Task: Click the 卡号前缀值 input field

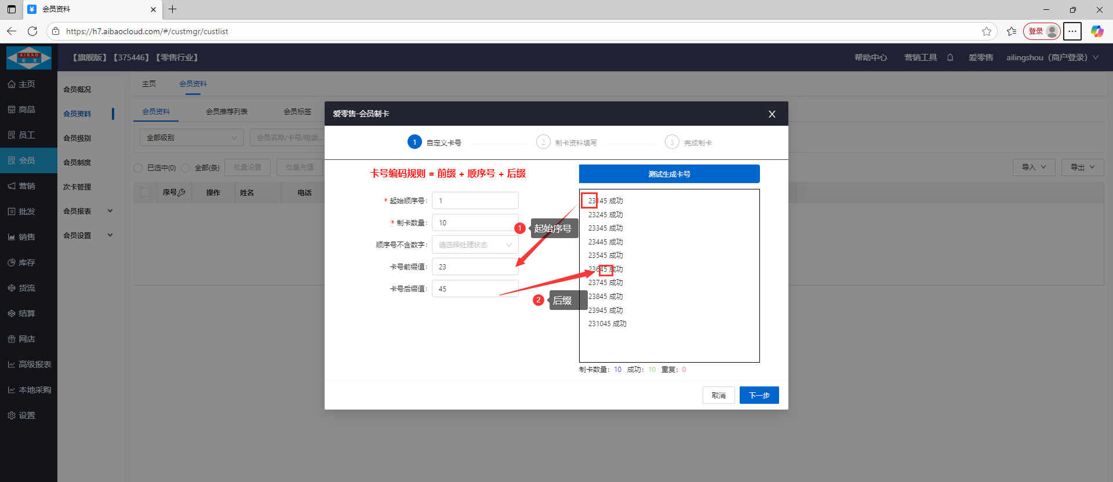Action: tap(475, 267)
